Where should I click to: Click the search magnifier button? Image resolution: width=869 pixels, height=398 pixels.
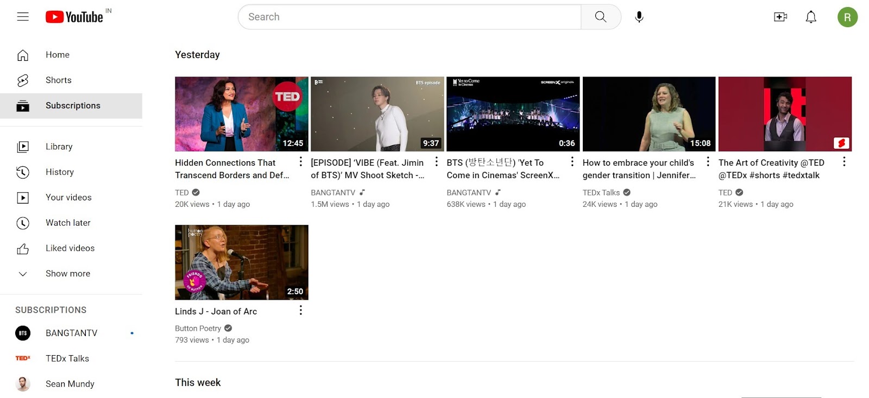(601, 17)
